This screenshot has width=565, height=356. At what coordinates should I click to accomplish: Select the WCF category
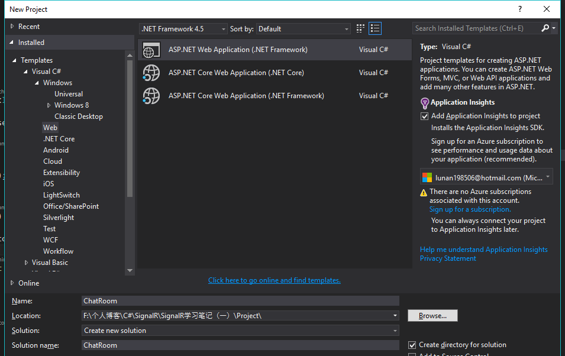pos(50,240)
